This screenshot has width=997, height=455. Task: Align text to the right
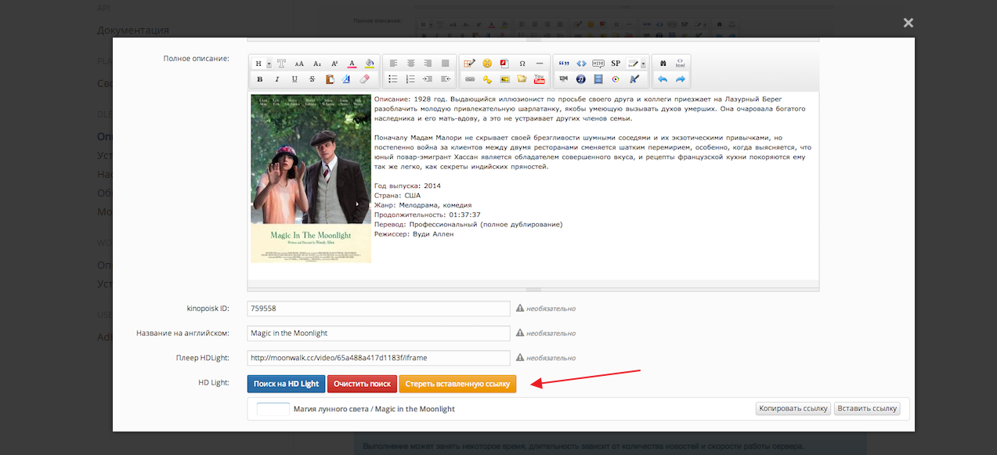click(428, 63)
